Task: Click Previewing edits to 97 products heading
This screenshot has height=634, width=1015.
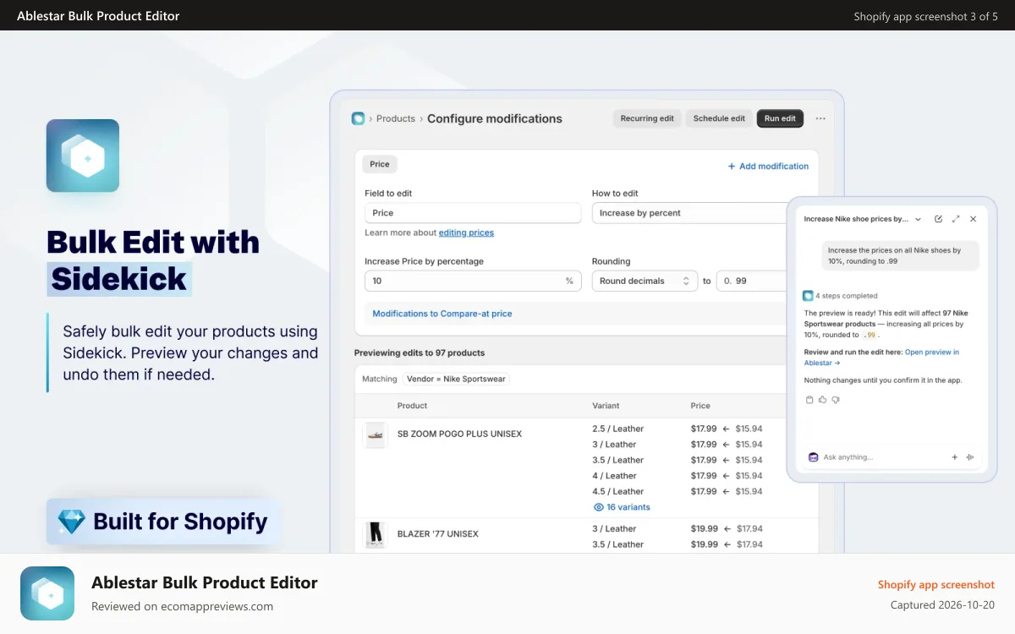Action: click(x=420, y=353)
